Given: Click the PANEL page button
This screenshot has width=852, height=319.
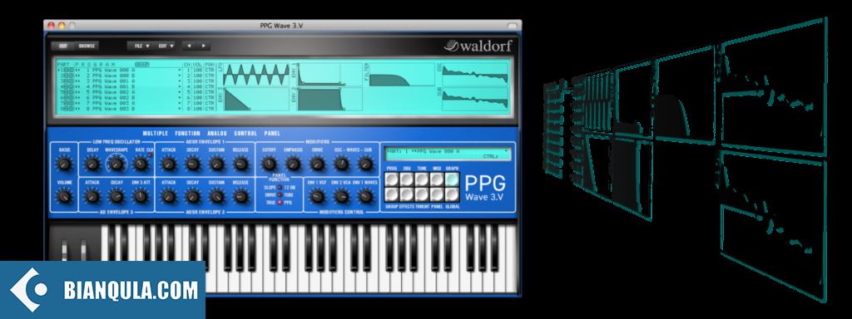Looking at the screenshot, I should [x=436, y=194].
